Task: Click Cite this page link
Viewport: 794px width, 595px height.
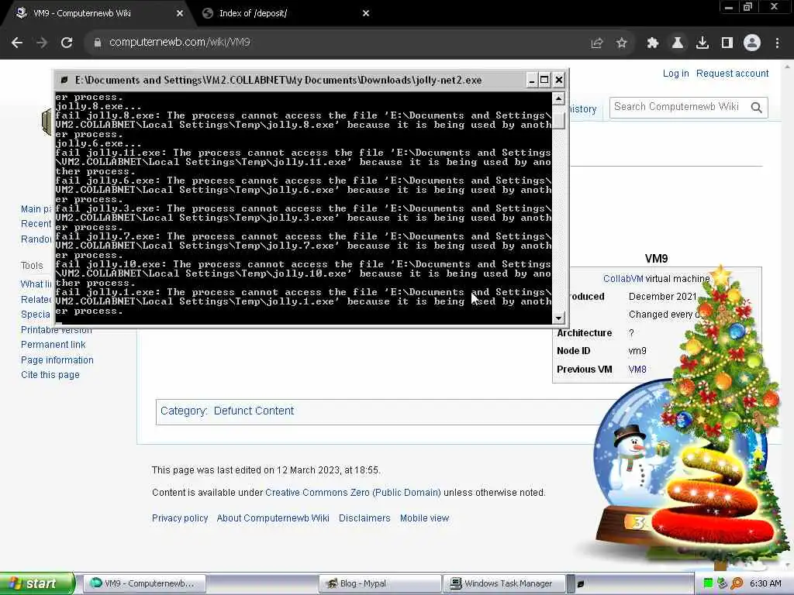Action: click(x=50, y=375)
